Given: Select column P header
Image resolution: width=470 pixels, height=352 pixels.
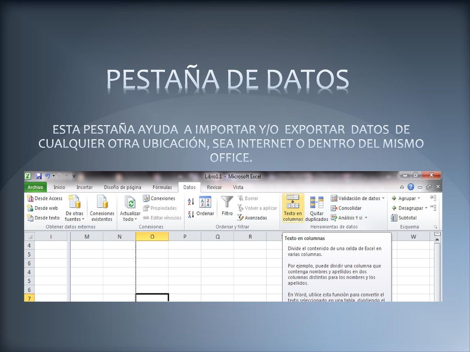Looking at the screenshot, I should 185,237.
